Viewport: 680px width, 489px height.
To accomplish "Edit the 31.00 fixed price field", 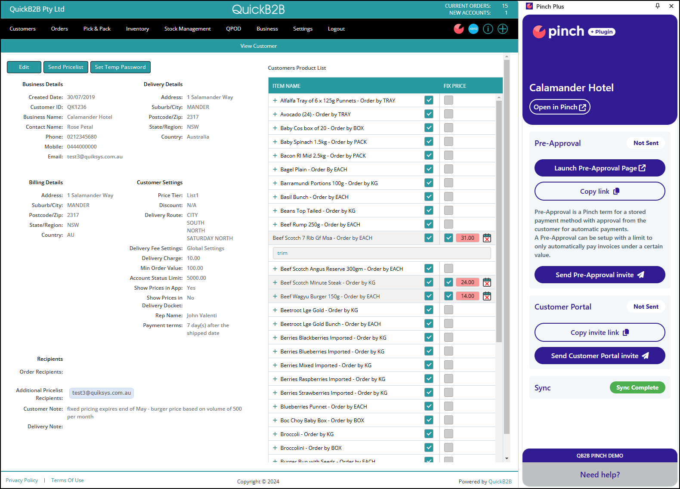I will click(x=467, y=238).
